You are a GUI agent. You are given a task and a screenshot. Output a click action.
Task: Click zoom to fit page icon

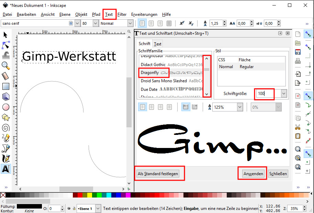[x=298, y=167]
